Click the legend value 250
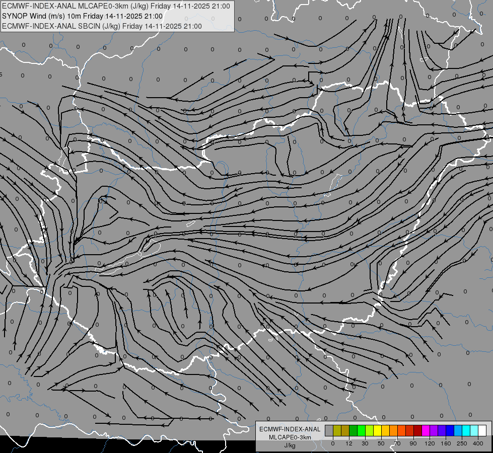The width and height of the screenshot is (493, 453). [x=462, y=443]
